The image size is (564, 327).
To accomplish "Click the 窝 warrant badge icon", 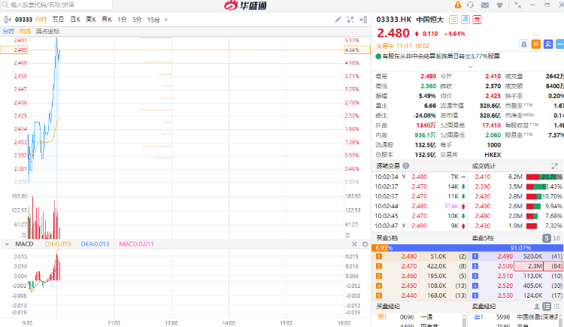I will coord(477,20).
